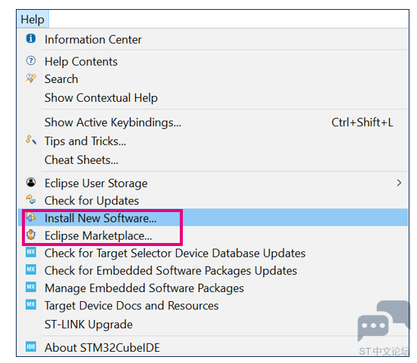Click the Install New Software icon
Viewport: 417px width, 363px height.
click(x=31, y=217)
